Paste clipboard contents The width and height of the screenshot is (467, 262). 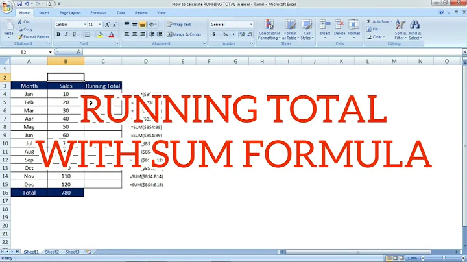8,29
